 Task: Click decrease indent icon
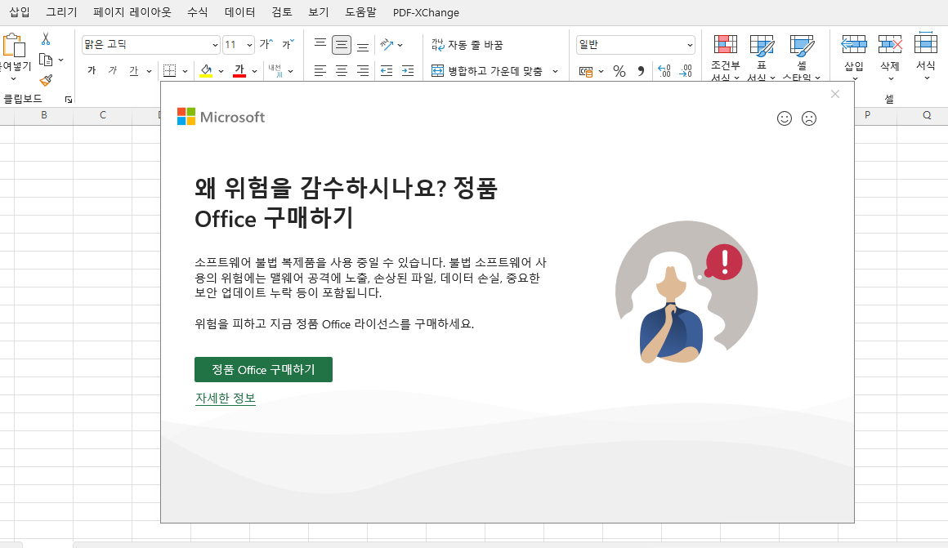coord(387,71)
